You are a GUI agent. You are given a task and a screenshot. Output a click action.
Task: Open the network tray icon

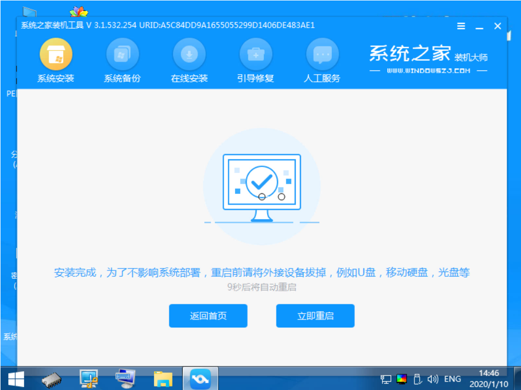pyautogui.click(x=386, y=378)
